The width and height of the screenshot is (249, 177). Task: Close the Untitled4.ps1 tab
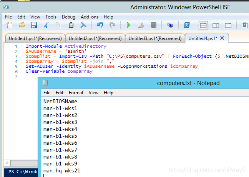pos(222,38)
